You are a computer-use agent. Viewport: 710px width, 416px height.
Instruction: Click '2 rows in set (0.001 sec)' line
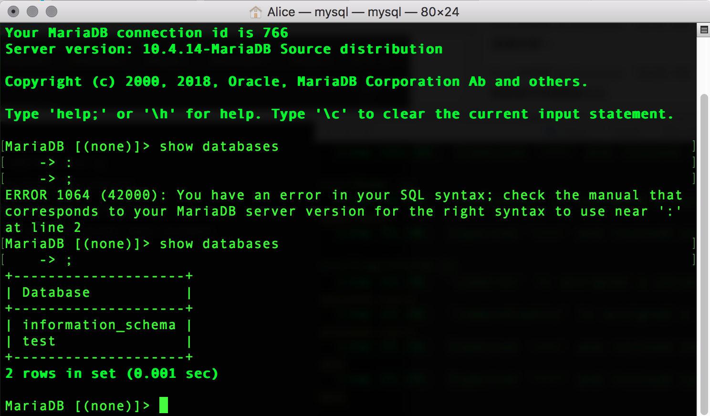(112, 374)
